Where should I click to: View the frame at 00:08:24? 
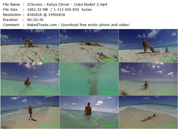pos(89,112)
